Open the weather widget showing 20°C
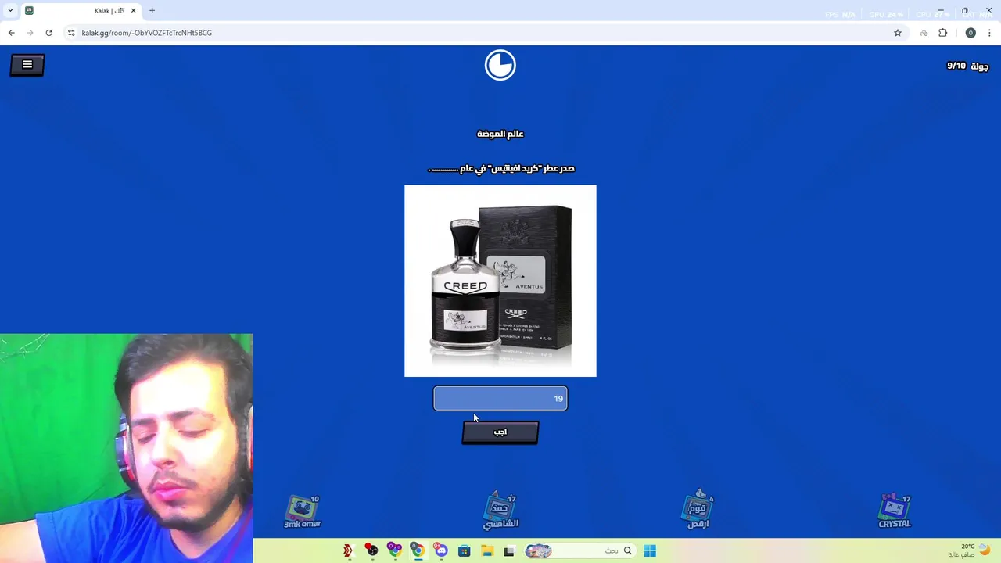Image resolution: width=1001 pixels, height=563 pixels. [x=970, y=550]
